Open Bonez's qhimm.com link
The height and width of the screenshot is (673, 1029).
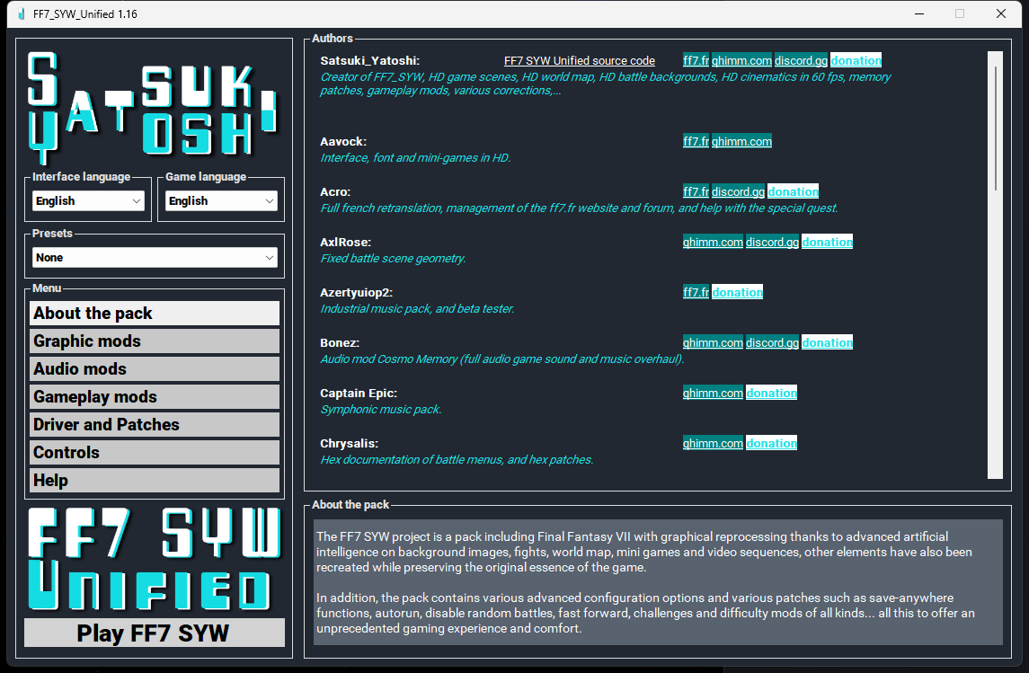click(x=713, y=342)
